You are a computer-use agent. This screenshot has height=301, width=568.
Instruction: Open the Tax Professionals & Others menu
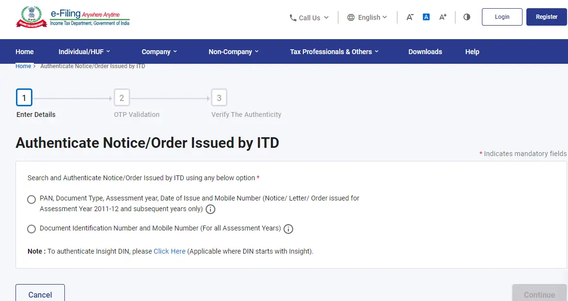pyautogui.click(x=333, y=51)
